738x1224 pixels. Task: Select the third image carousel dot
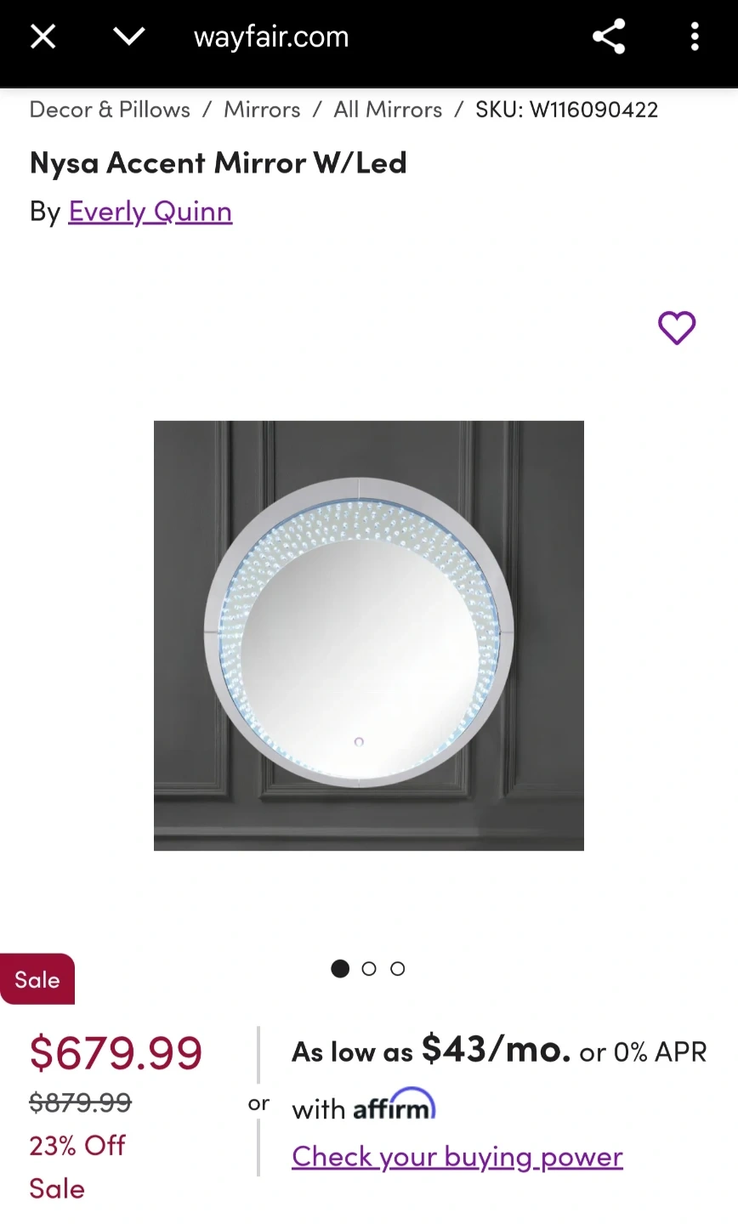tap(398, 968)
